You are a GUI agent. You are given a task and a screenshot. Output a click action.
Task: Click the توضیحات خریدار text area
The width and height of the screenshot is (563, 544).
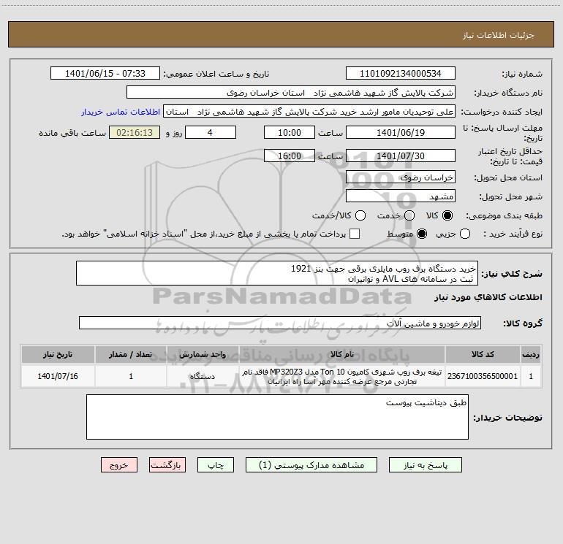click(x=277, y=417)
